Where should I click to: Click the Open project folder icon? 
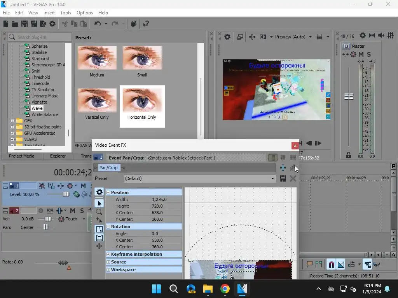coord(15,24)
